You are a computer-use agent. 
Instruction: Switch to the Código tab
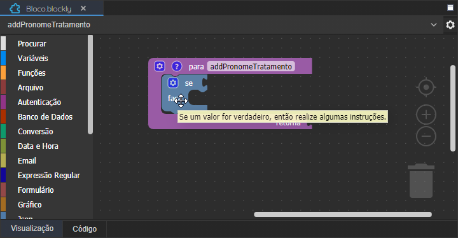[85, 229]
